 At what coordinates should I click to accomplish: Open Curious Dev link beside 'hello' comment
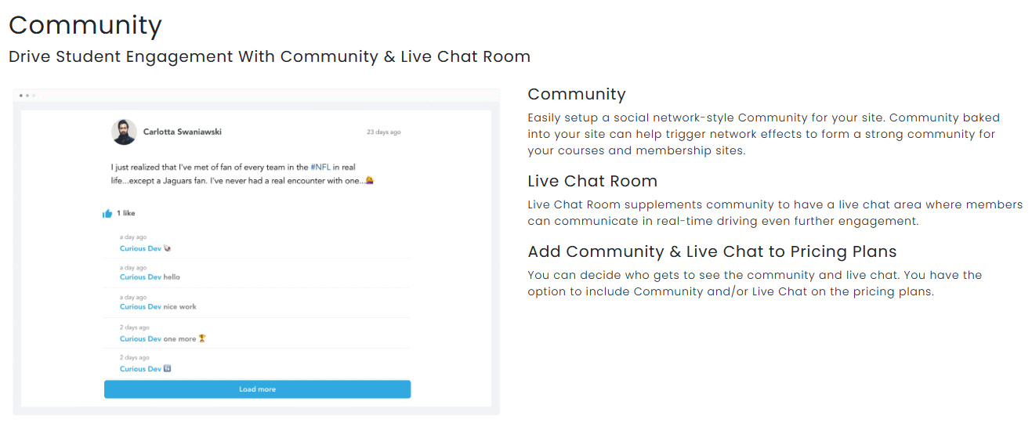[140, 277]
